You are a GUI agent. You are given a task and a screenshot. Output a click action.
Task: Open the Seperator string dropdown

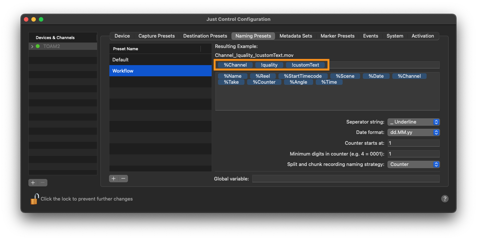414,122
